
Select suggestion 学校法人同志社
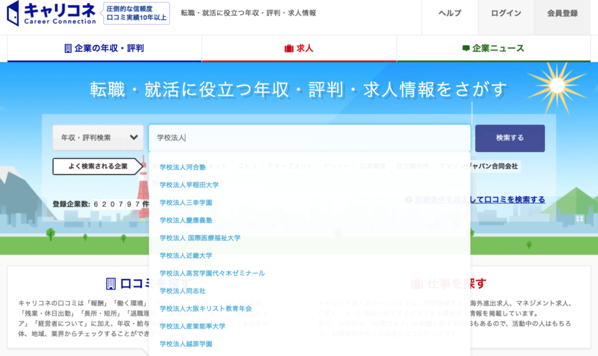tap(183, 291)
